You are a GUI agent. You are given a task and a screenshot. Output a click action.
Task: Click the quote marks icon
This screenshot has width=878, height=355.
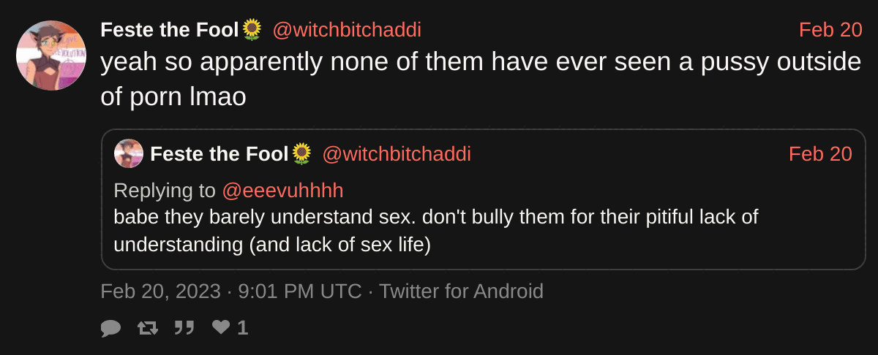184,329
